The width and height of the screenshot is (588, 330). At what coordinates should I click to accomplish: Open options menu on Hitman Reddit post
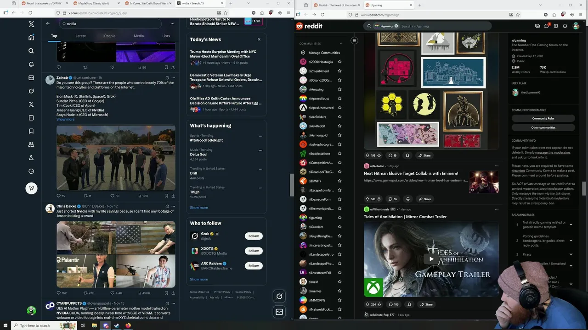[x=497, y=166]
